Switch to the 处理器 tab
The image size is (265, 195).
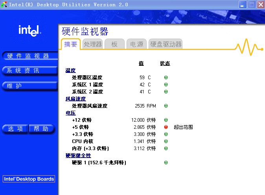coord(93,44)
